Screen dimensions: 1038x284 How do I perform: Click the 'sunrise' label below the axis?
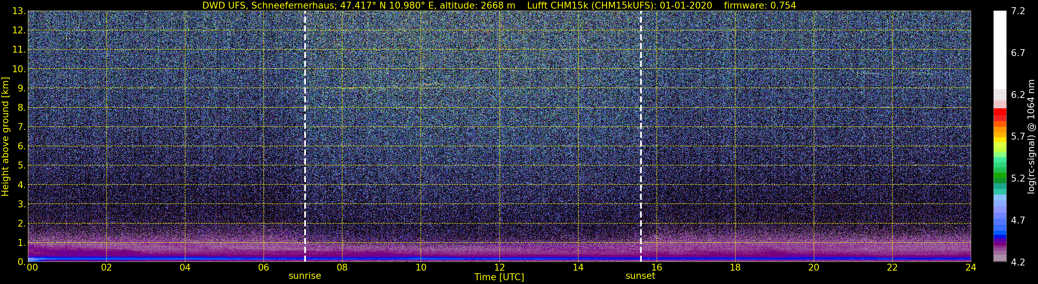(x=305, y=276)
